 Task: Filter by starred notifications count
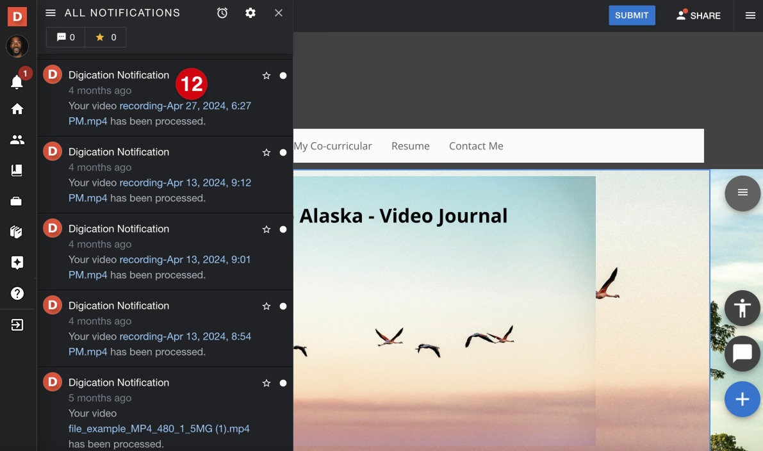point(106,37)
